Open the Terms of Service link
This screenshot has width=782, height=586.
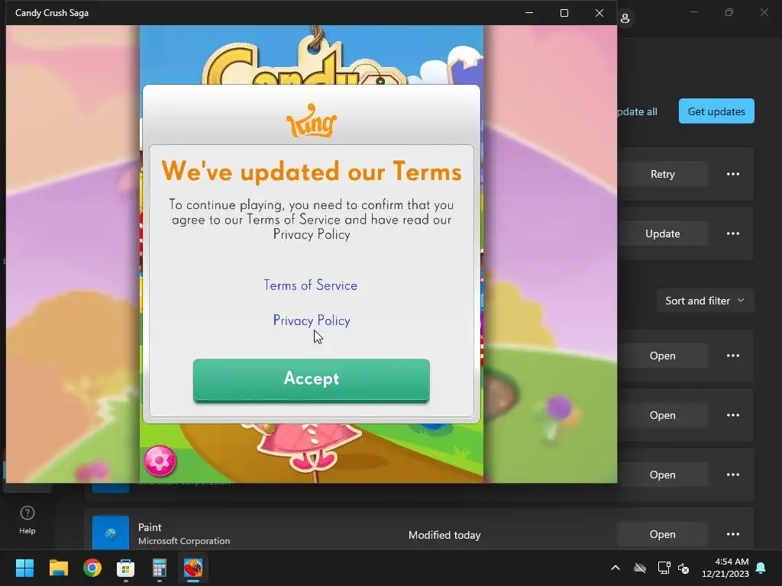311,285
